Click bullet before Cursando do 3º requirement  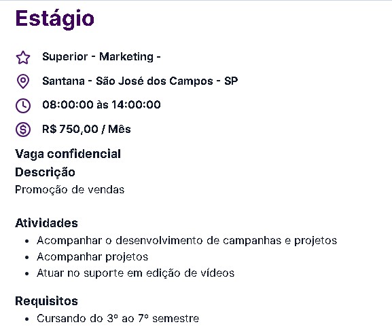pos(27,319)
